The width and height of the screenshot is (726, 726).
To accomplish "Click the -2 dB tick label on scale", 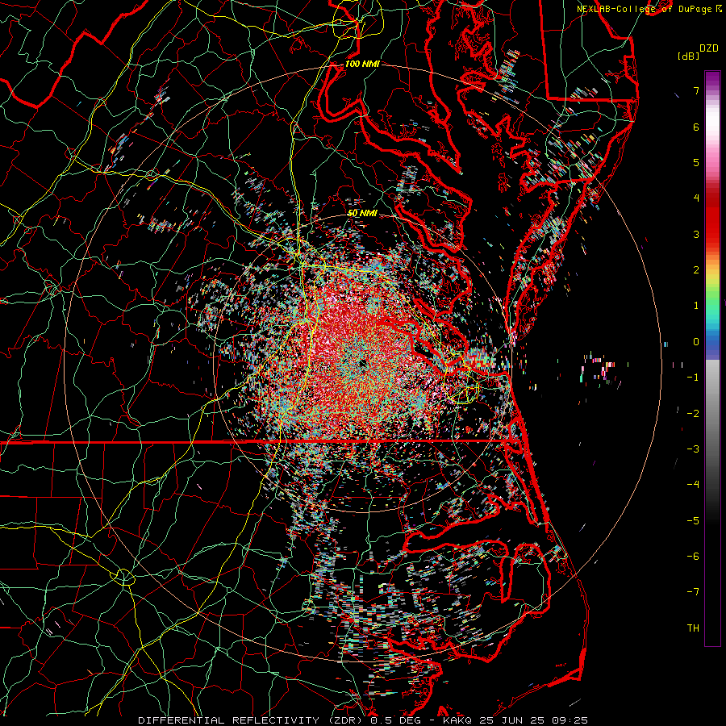I will pos(693,414).
